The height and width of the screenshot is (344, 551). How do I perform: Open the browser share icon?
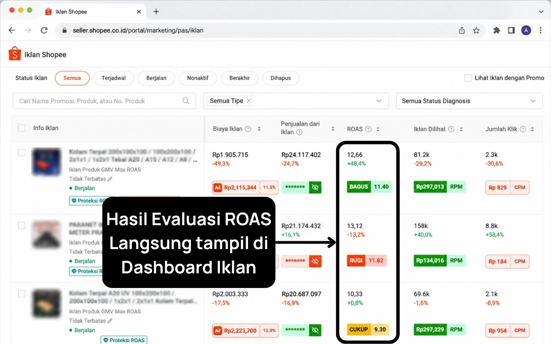[x=462, y=30]
